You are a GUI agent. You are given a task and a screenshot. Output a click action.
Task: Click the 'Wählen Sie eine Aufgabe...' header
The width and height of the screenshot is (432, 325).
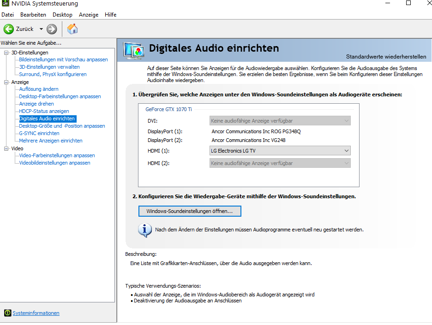coord(31,43)
